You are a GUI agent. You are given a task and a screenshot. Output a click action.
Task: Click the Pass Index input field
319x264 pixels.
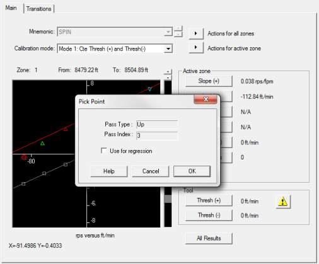(157, 135)
